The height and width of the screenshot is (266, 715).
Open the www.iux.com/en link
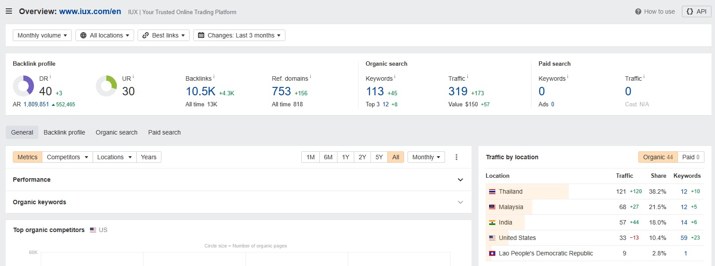90,11
